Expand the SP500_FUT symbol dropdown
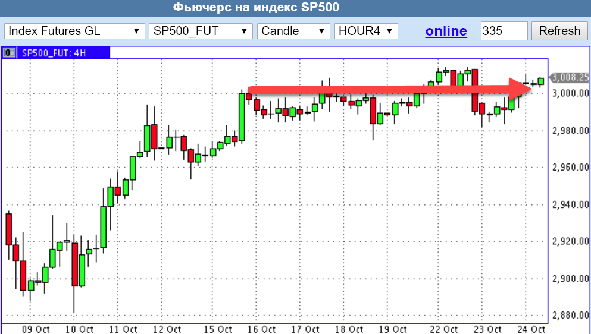 coord(201,31)
